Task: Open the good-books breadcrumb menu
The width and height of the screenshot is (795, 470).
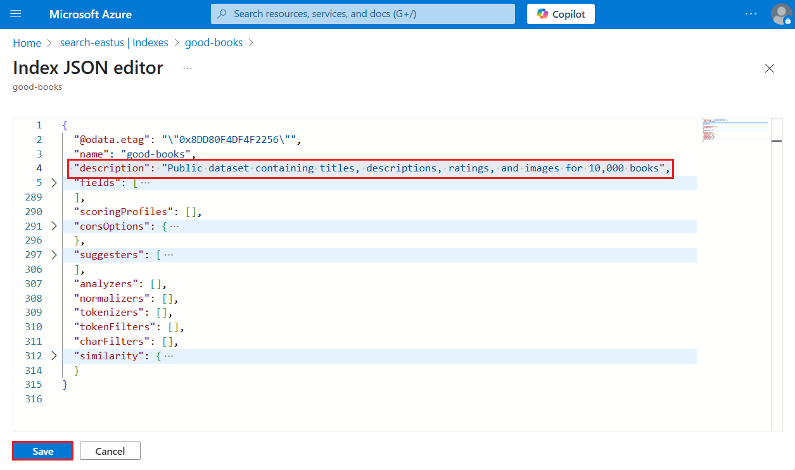Action: pos(213,42)
